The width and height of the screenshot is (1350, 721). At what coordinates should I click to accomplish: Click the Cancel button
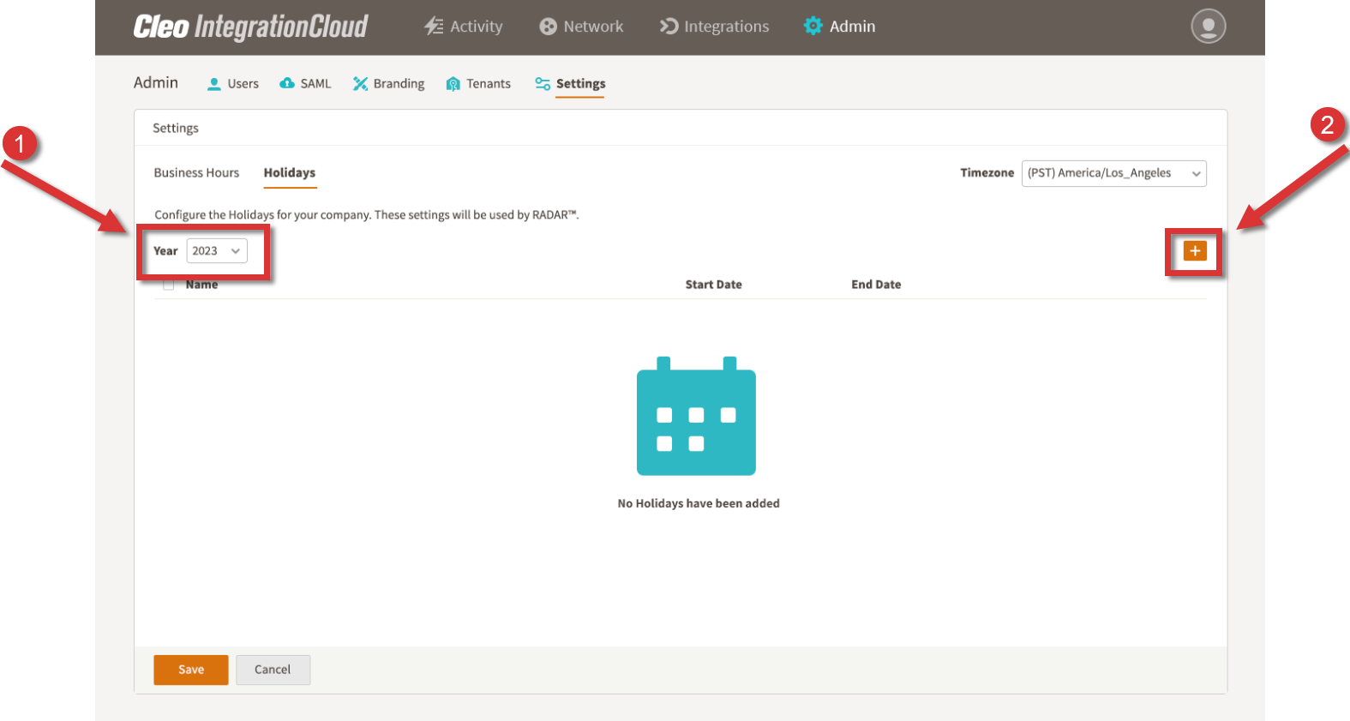tap(273, 670)
